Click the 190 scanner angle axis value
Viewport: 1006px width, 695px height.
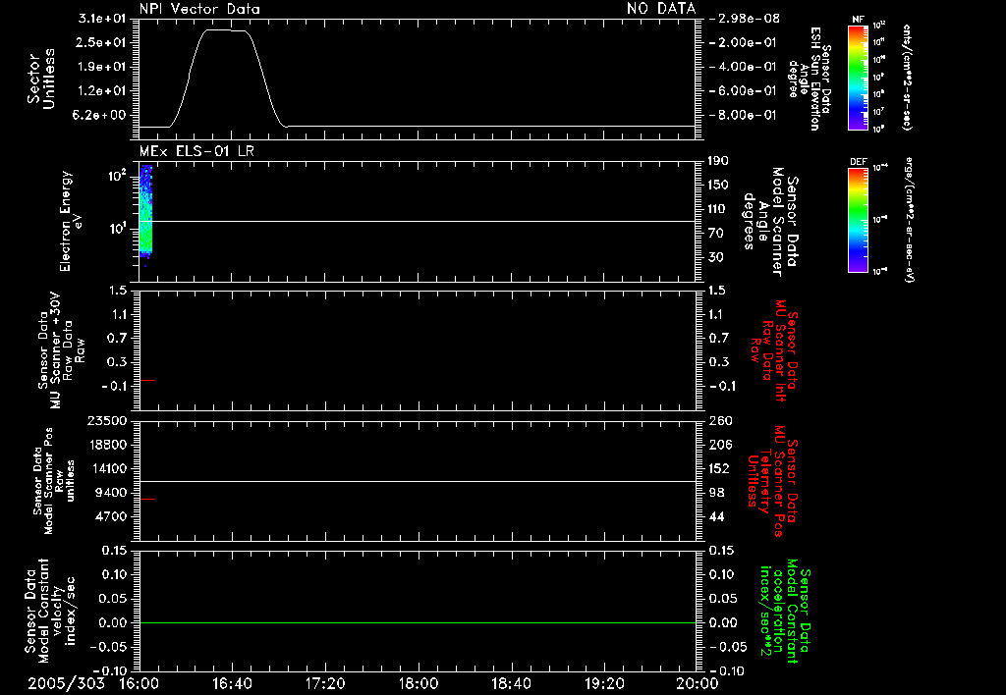[718, 161]
